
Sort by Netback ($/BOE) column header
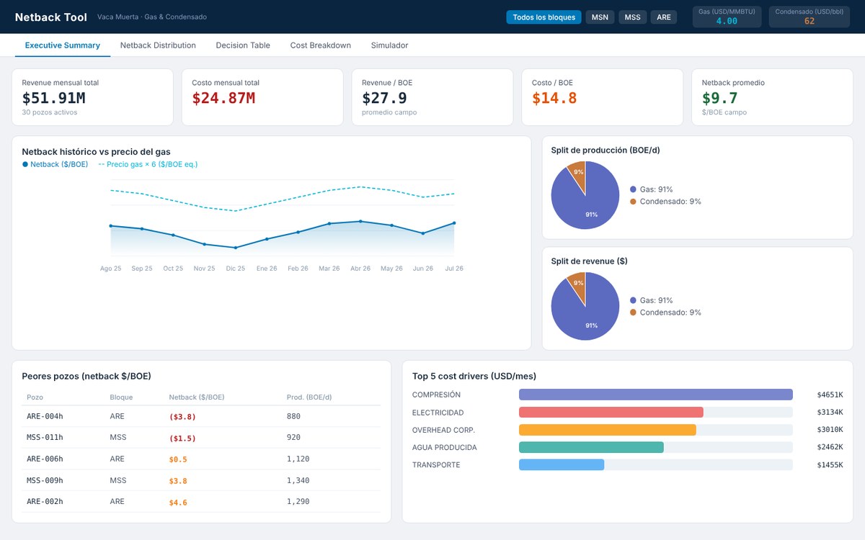click(x=196, y=397)
